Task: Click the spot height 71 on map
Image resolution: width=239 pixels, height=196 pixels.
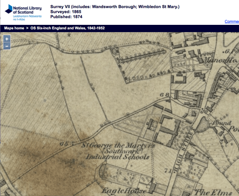Action: coord(166,170)
